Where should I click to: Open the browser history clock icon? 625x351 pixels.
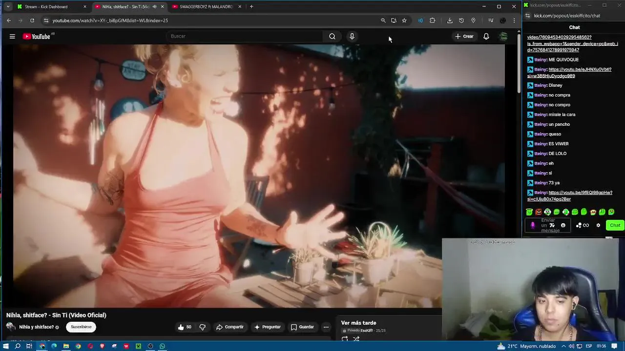pos(461,20)
